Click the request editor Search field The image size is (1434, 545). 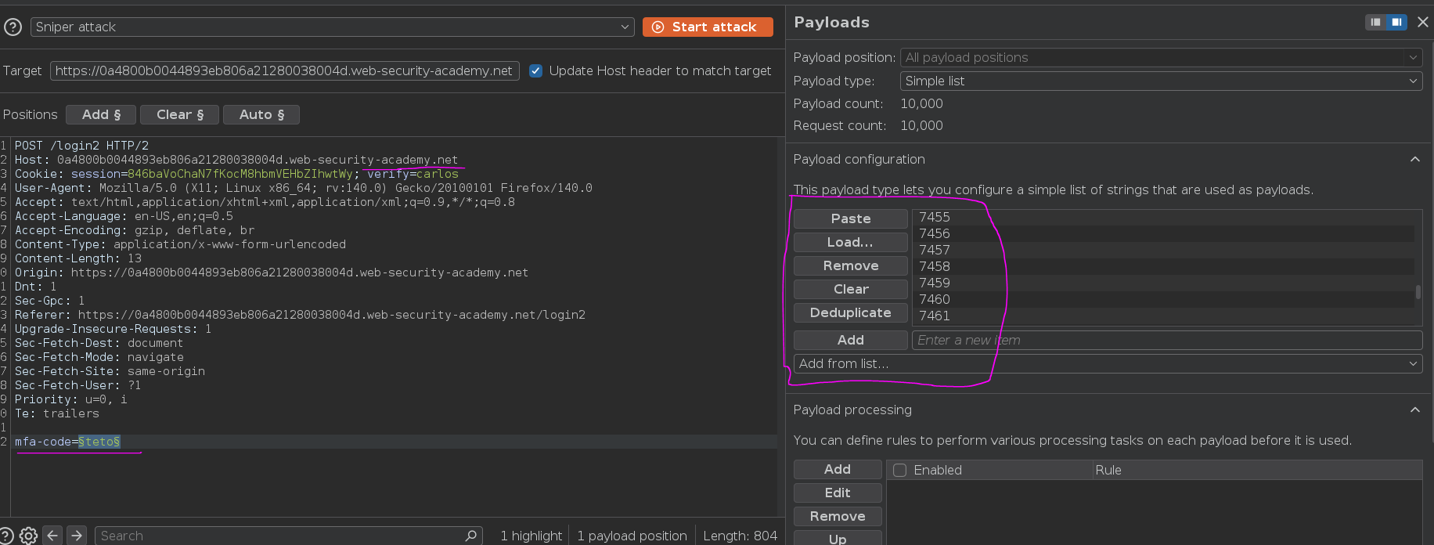coord(288,536)
